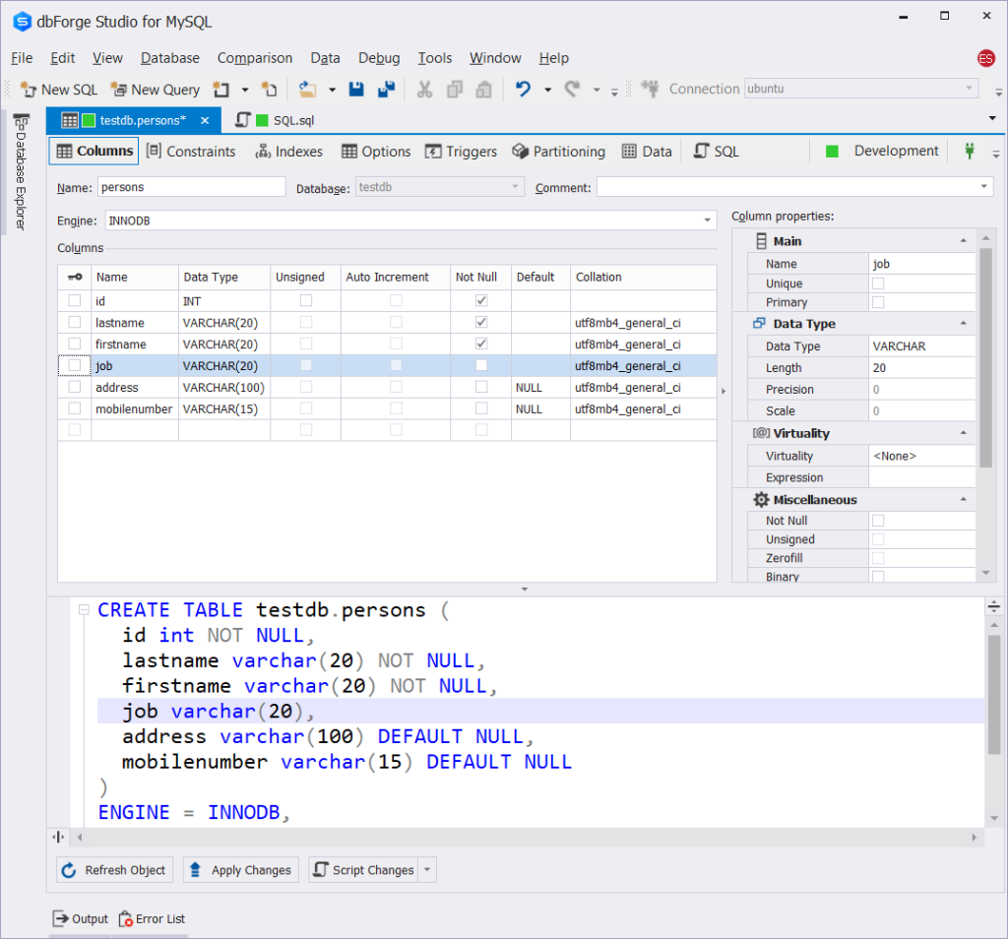The height and width of the screenshot is (939, 1008).
Task: Click the primary key column header icon
Action: (x=75, y=277)
